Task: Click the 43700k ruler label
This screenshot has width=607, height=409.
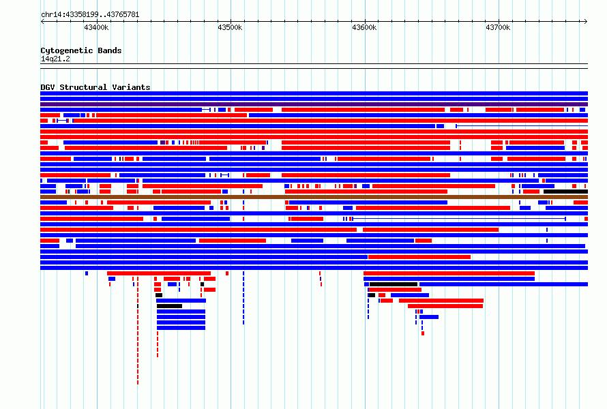Action: (498, 27)
